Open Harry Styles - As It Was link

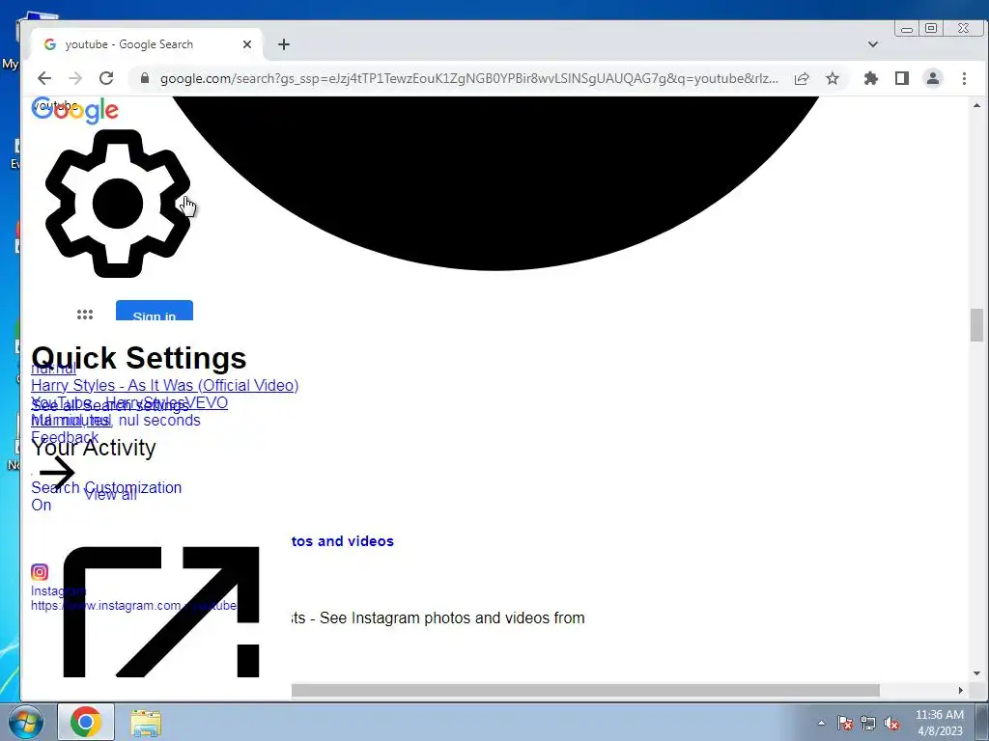pos(164,385)
